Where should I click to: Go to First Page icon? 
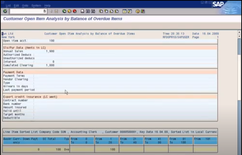click(x=101, y=11)
